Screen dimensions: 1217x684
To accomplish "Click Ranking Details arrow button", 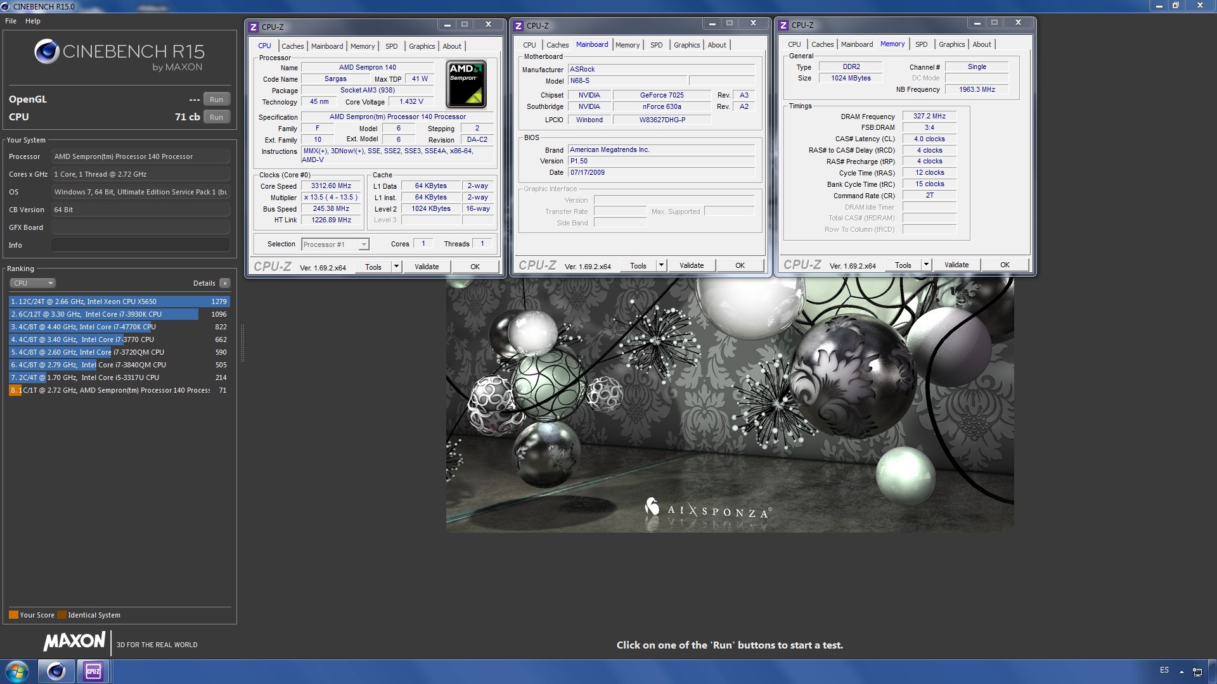I will tap(225, 283).
